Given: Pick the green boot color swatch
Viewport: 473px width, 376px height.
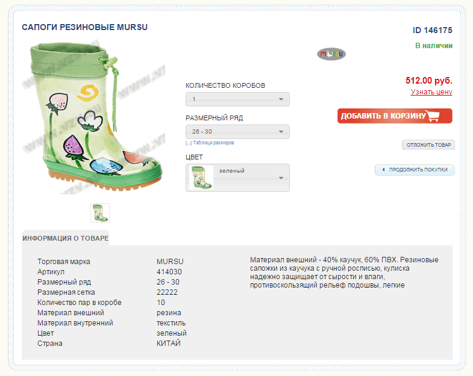Looking at the screenshot, I should [x=201, y=178].
